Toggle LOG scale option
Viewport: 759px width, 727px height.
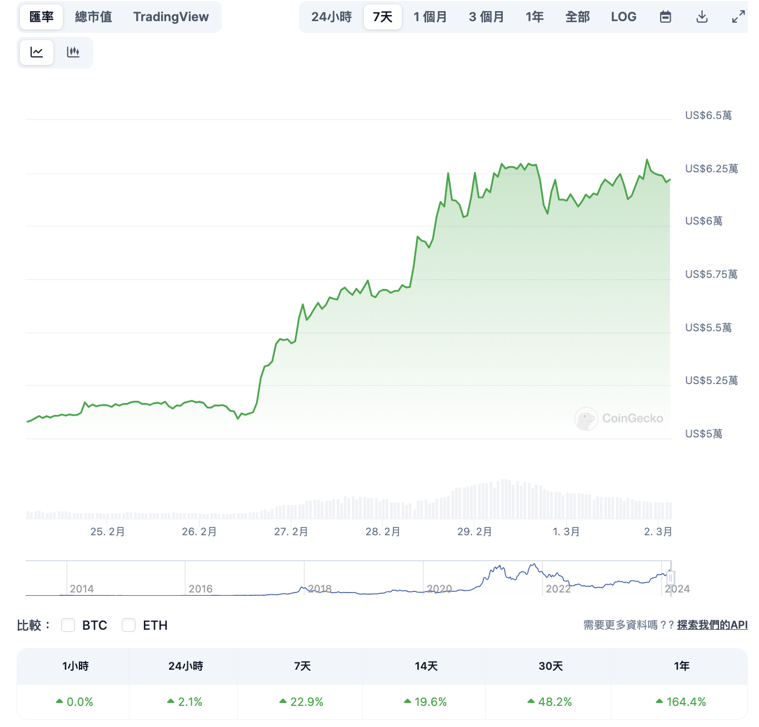[623, 17]
